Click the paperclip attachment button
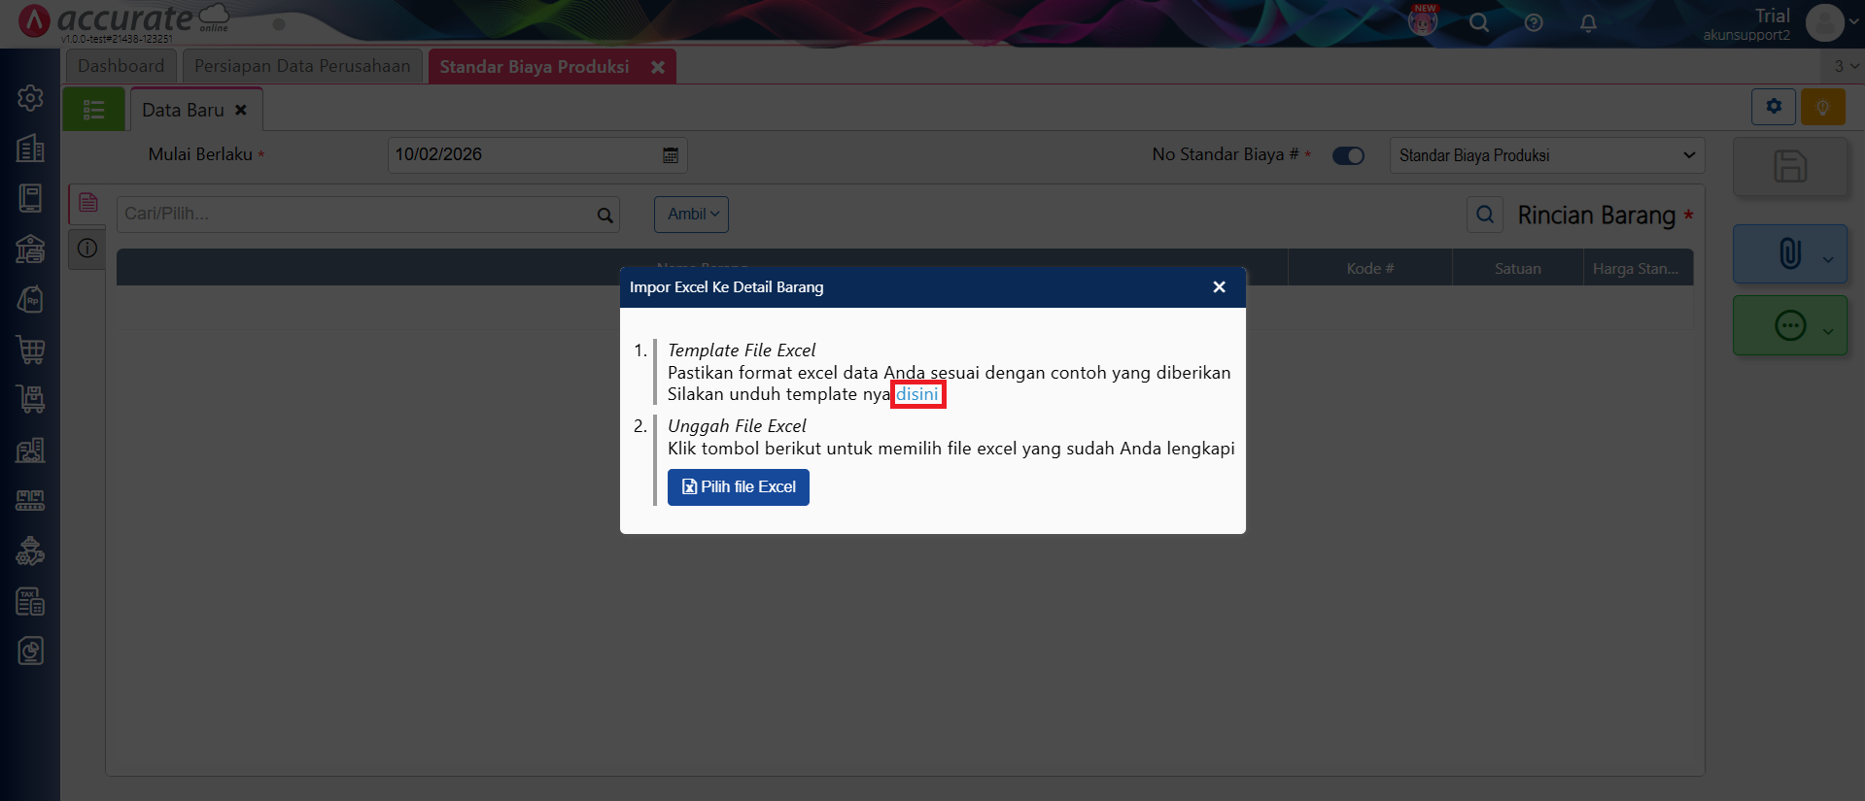 click(1789, 254)
